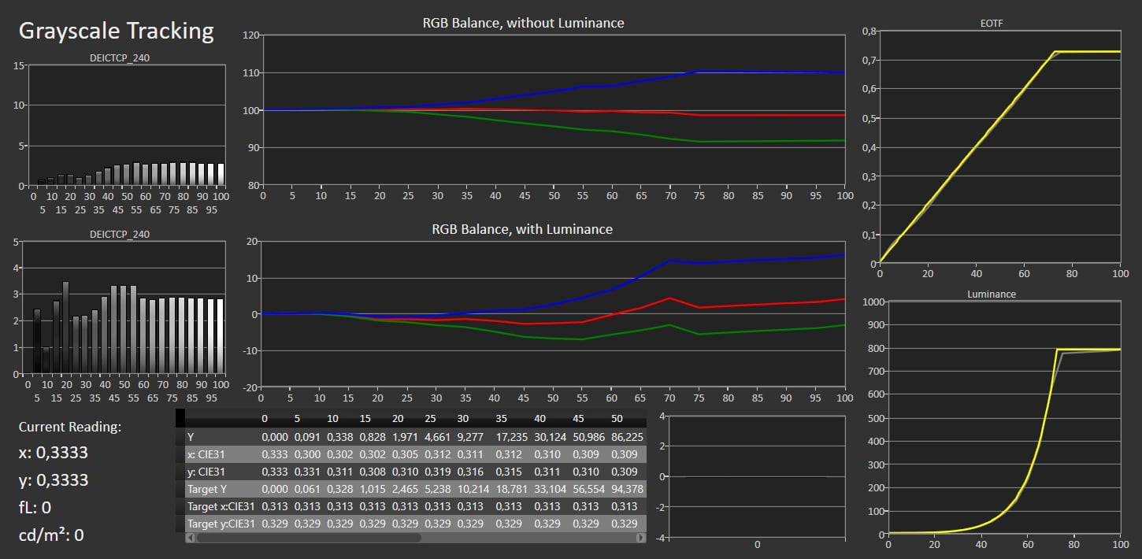Click the 'cd/m²: 0' current reading value
The image size is (1142, 559).
point(51,535)
